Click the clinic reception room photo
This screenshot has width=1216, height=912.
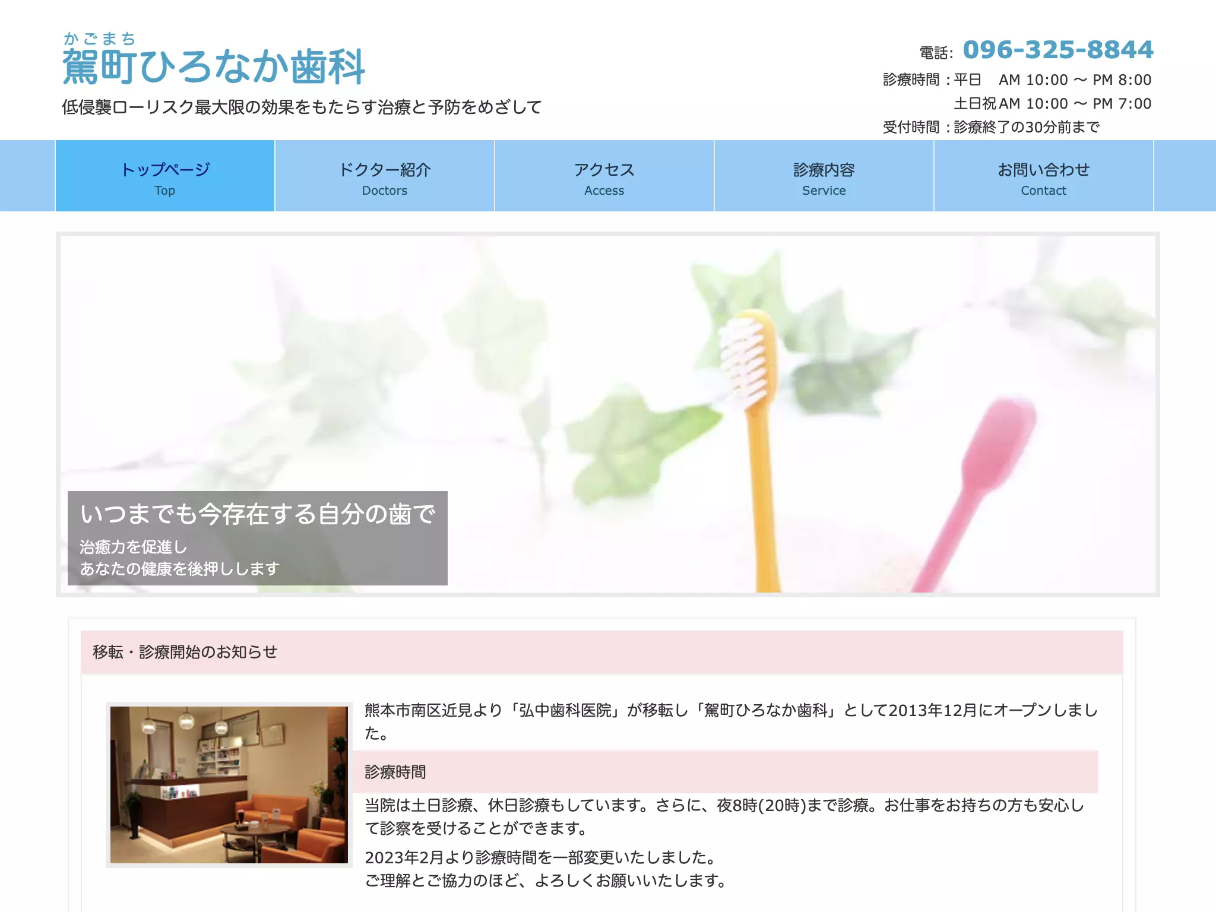(x=229, y=785)
